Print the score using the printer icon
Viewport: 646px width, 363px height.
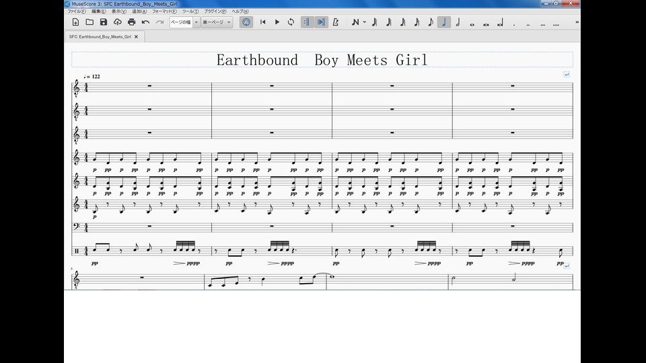(131, 22)
